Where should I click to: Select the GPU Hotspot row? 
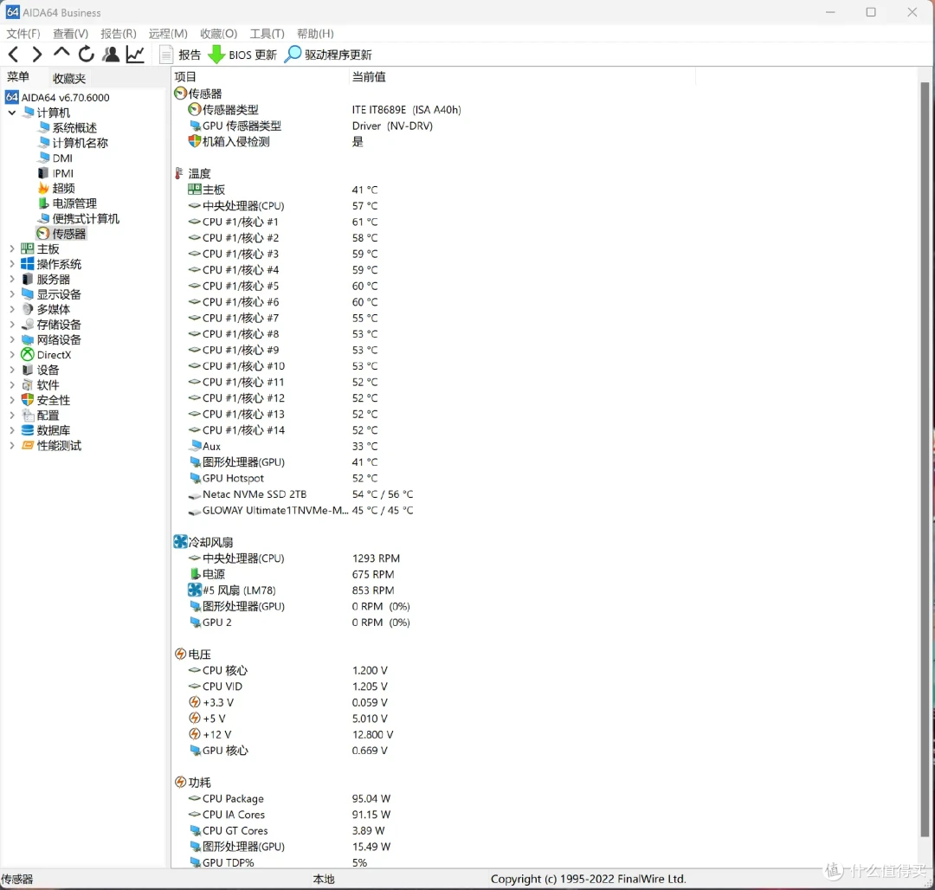point(282,478)
